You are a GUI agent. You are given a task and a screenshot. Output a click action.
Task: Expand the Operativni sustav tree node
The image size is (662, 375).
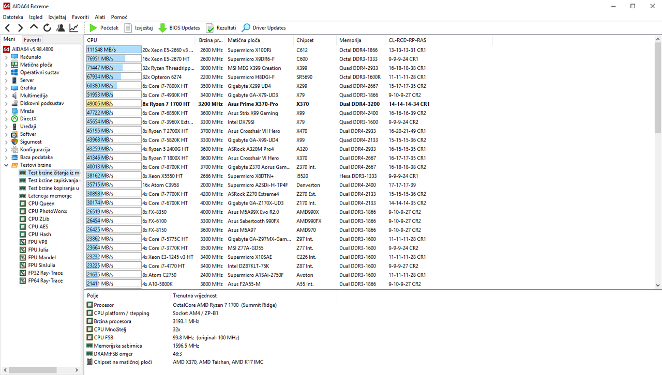point(6,72)
